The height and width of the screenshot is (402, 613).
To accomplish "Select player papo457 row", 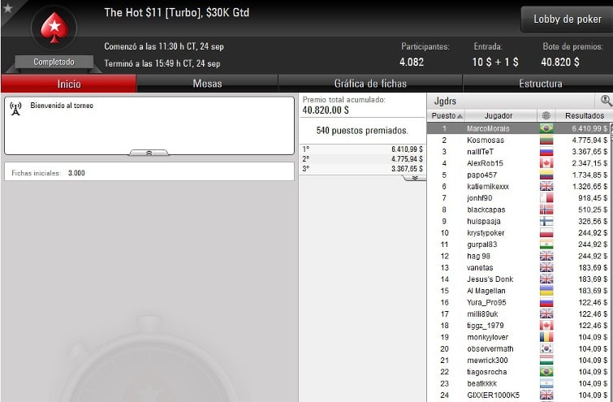I will click(x=518, y=175).
